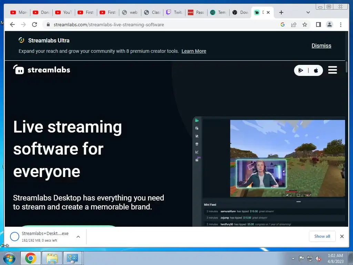Click the Chrome taskbar icon
Image resolution: width=353 pixels, height=265 pixels.
[x=31, y=258]
